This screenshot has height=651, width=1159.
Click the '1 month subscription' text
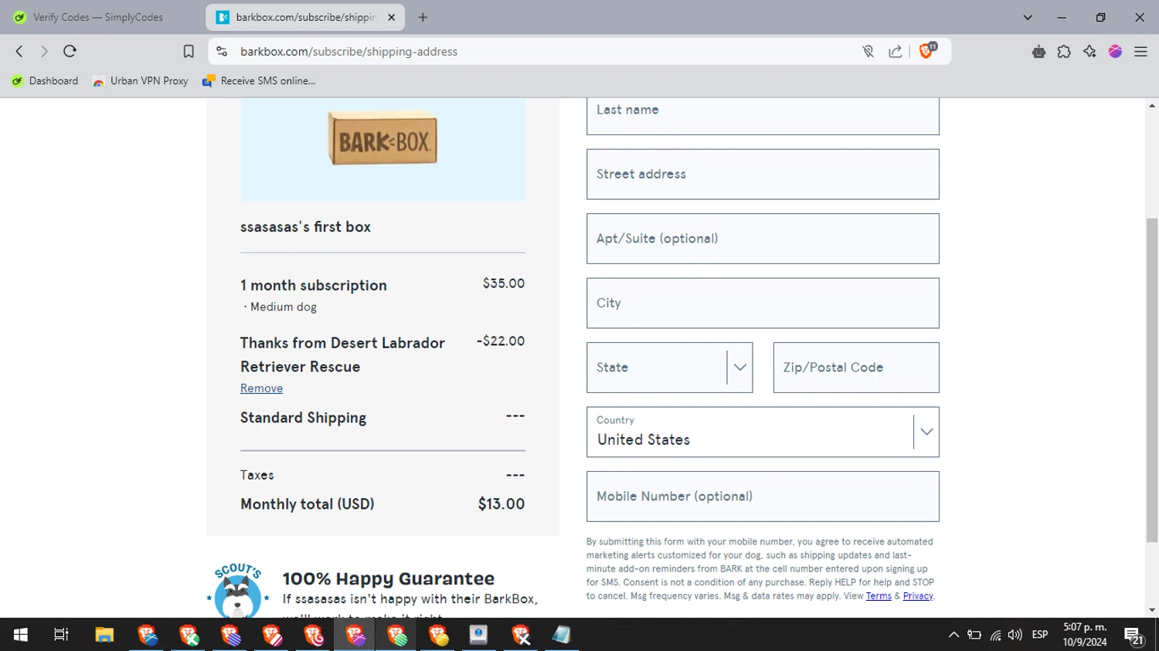(x=314, y=285)
